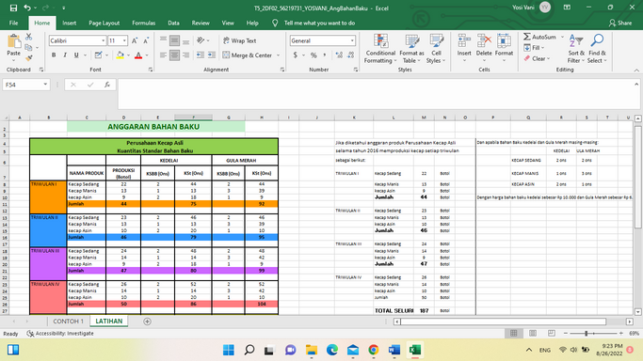The width and height of the screenshot is (643, 361).
Task: Toggle Underline formatting
Action: tap(76, 55)
